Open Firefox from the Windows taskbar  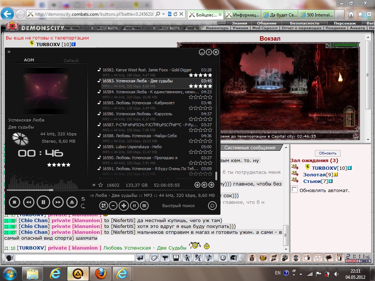tap(101, 273)
